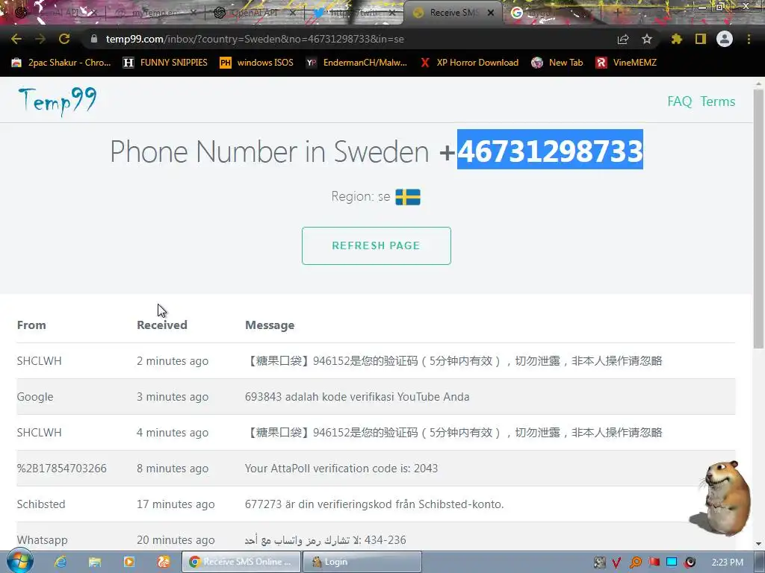Click the %2B17854703266 sender cell
The height and width of the screenshot is (573, 765).
[61, 469]
